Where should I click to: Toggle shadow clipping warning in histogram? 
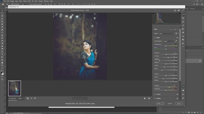[x=153, y=13]
